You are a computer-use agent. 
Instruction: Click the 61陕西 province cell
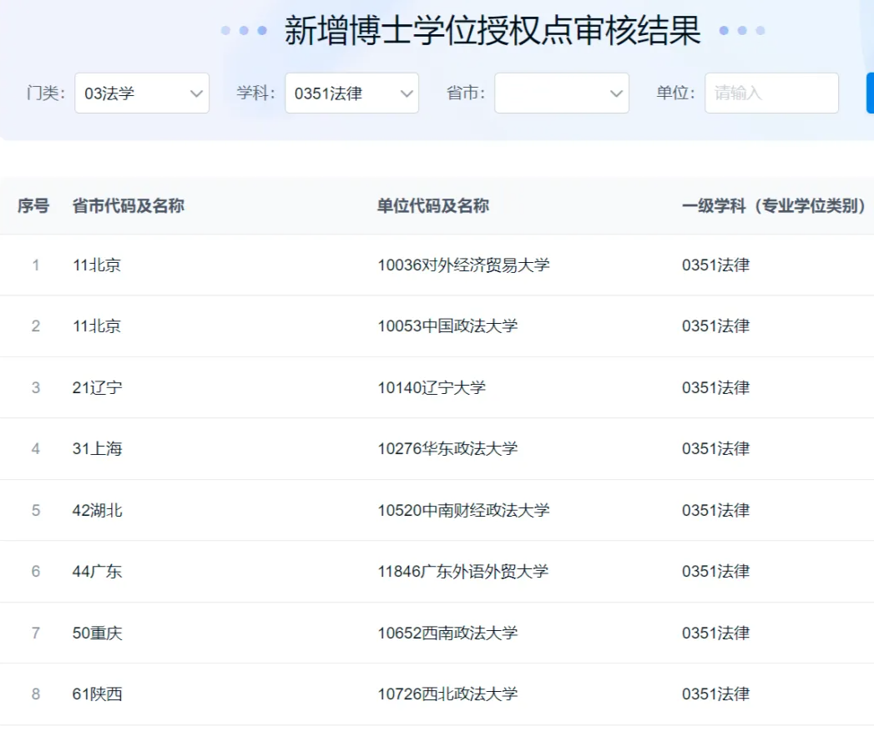(98, 694)
